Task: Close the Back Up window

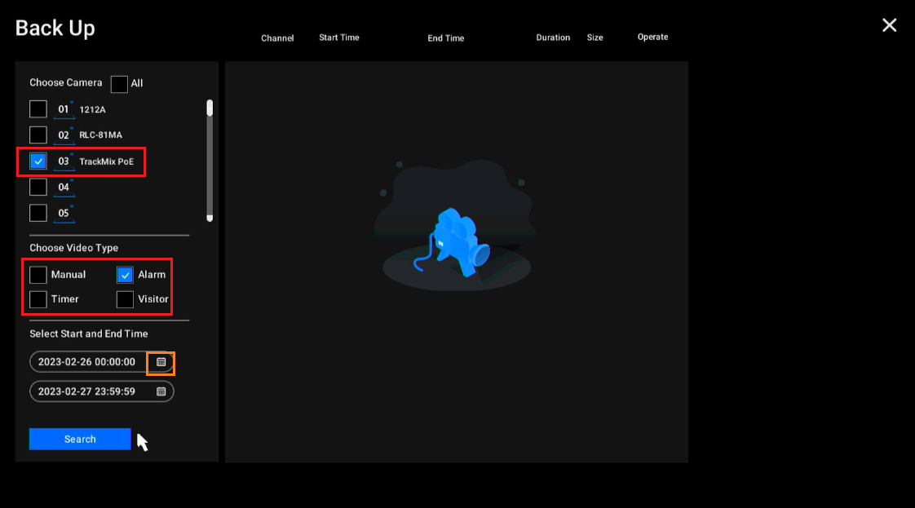Action: pyautogui.click(x=890, y=25)
